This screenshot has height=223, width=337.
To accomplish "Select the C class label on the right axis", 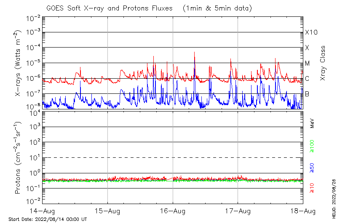I will click(307, 79).
